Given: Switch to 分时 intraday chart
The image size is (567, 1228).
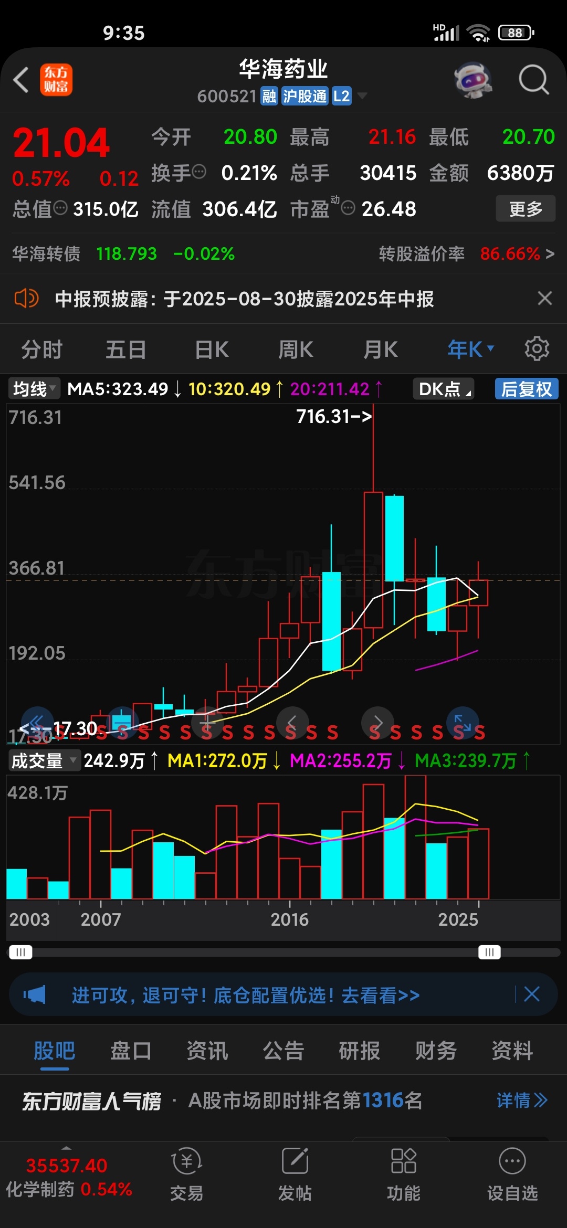Looking at the screenshot, I should [x=41, y=349].
